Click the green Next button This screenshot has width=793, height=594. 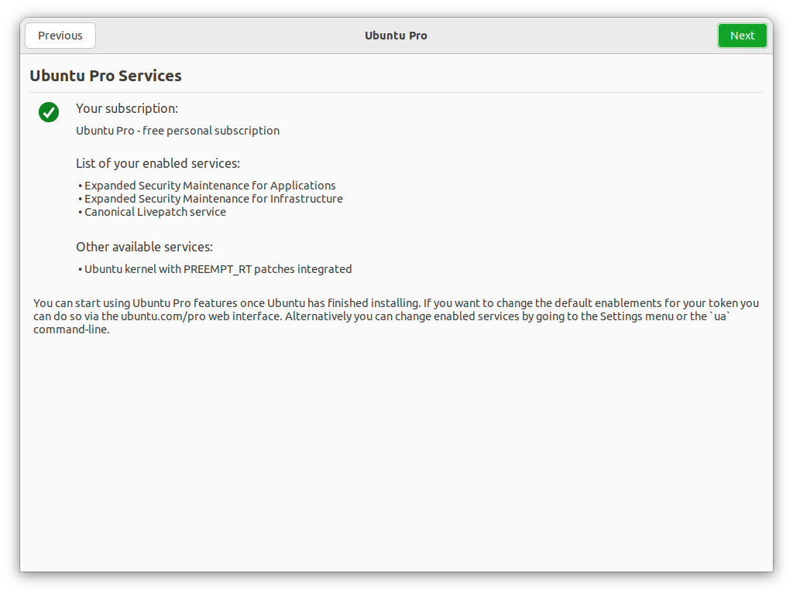point(742,36)
